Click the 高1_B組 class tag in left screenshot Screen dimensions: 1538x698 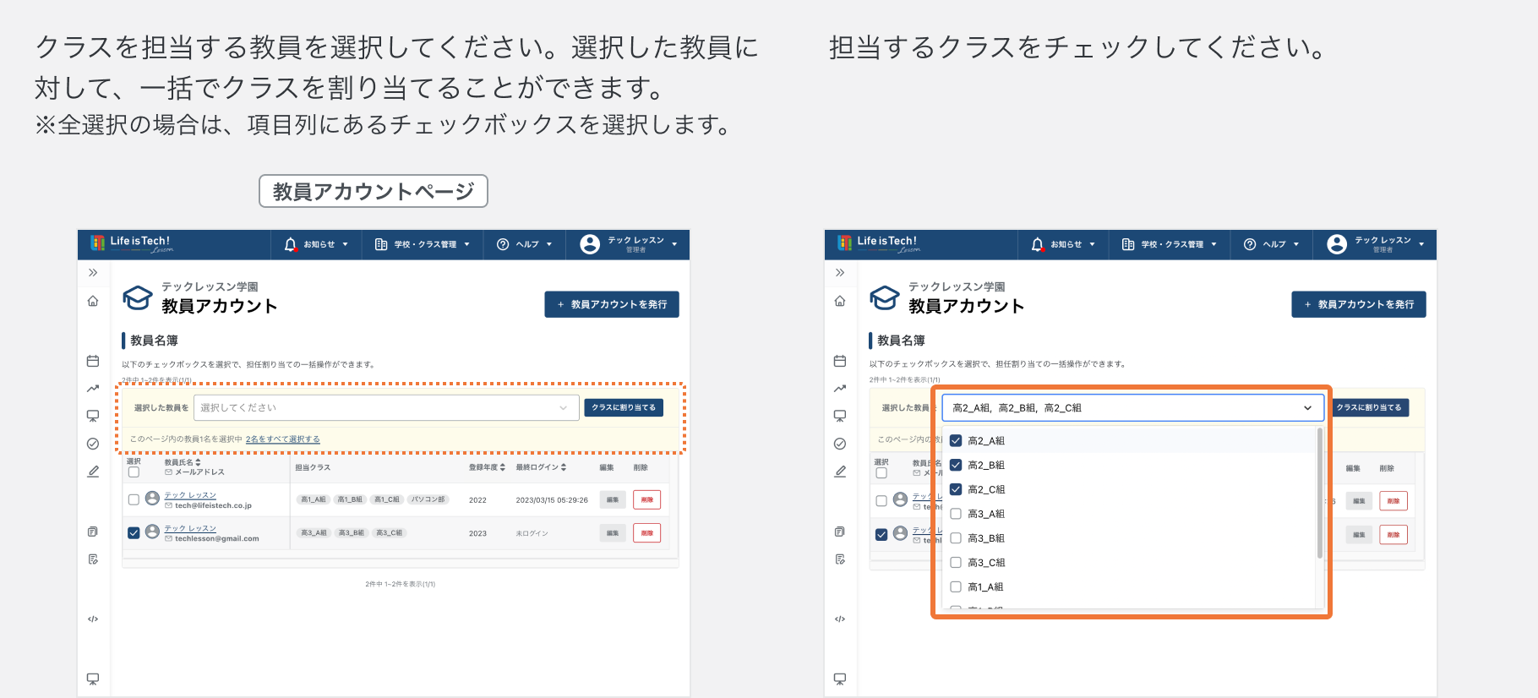tap(350, 499)
